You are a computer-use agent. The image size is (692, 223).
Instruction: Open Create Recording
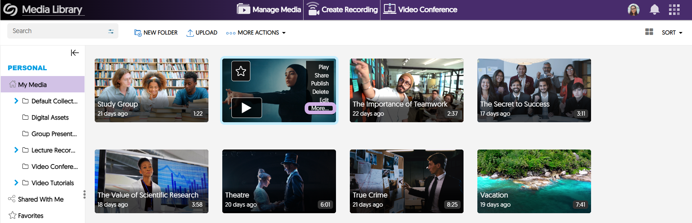[342, 9]
